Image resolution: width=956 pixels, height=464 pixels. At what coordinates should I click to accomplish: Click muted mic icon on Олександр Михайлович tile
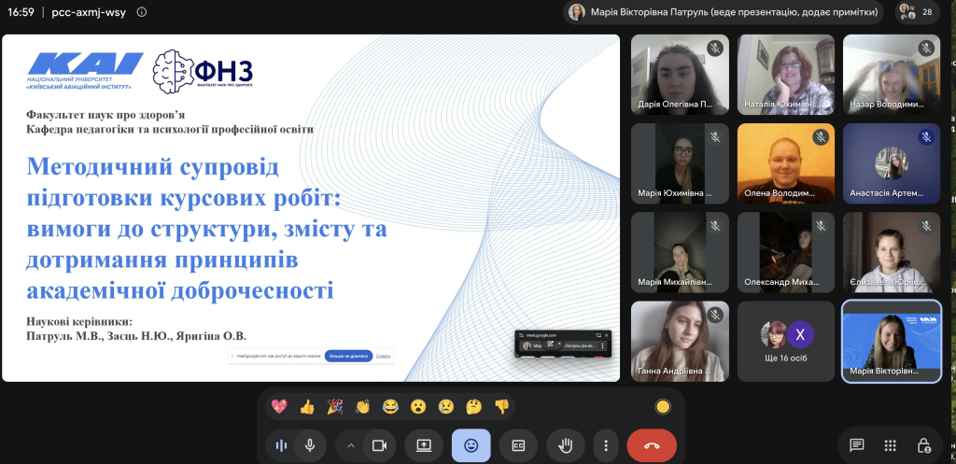(821, 226)
